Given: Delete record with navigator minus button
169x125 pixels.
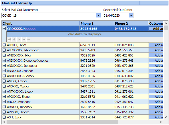Looking at the screenshot, I should click(x=29, y=40).
